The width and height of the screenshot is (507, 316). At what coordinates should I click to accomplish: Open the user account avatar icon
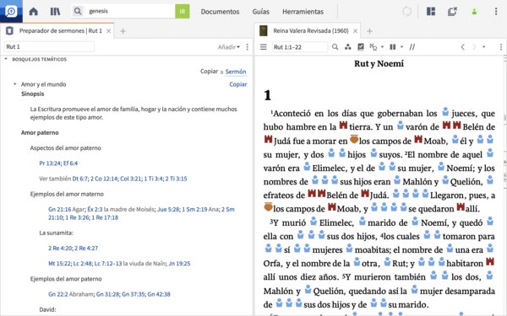coord(474,12)
